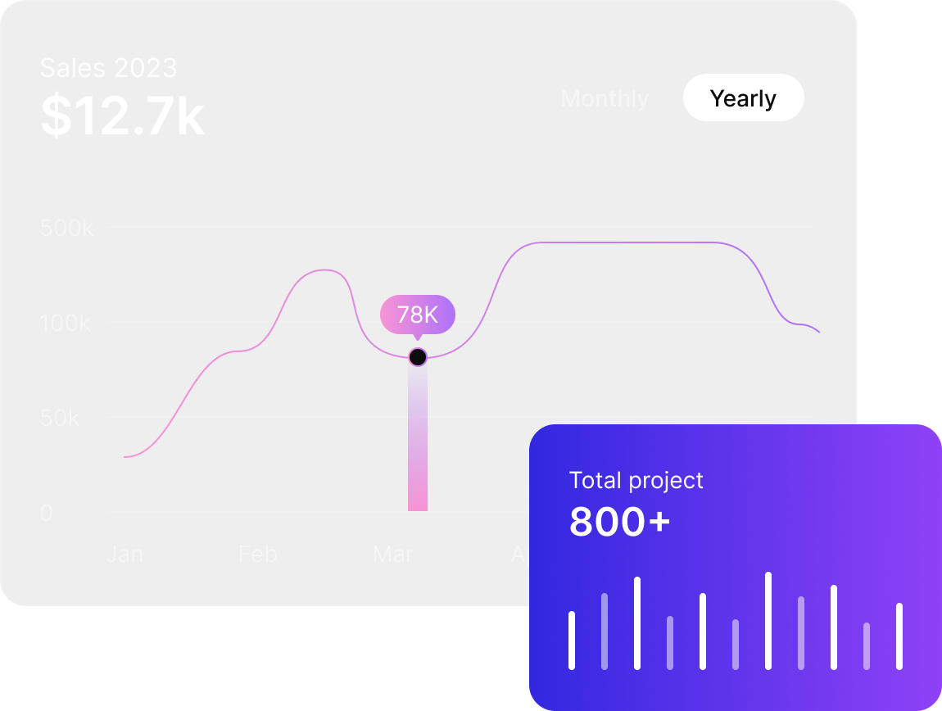The height and width of the screenshot is (711, 942).
Task: Select the last bar in Total project chart
Action: (899, 636)
